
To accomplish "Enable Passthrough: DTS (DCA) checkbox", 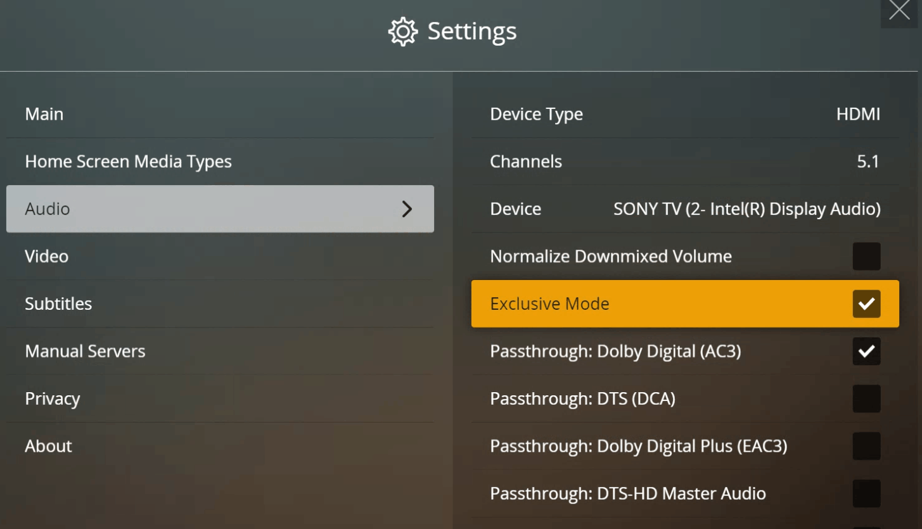I will point(866,399).
